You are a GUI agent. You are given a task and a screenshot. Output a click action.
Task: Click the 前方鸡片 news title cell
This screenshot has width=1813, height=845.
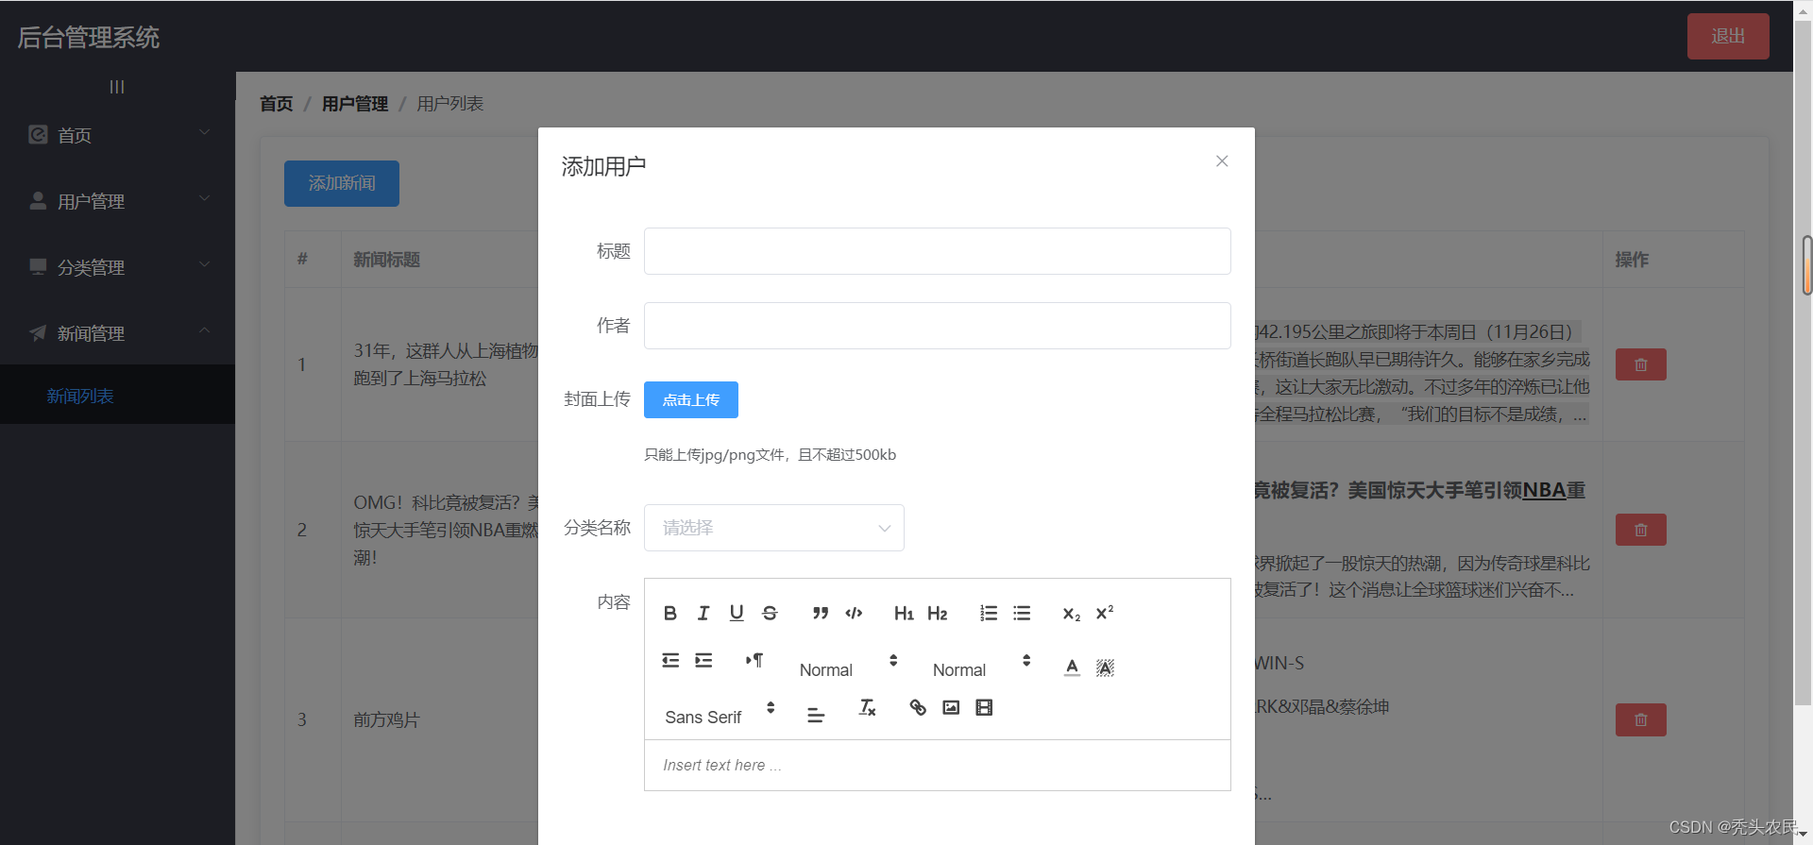tap(387, 719)
